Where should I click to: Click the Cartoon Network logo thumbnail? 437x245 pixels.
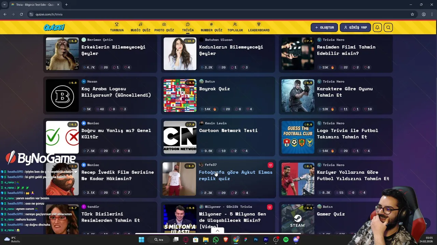pyautogui.click(x=180, y=137)
